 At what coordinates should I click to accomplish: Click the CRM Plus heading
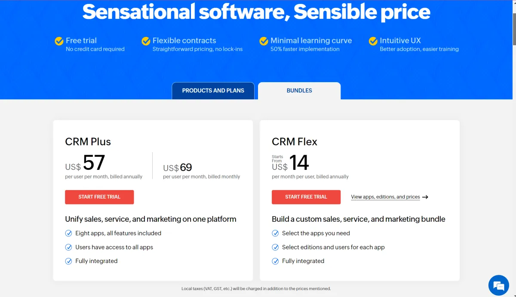[x=88, y=142]
